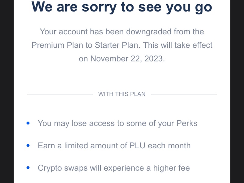Image resolution: width=244 pixels, height=183 pixels.
Task: Click the divider line left of "WITH THIS PLAN"
Action: click(x=60, y=95)
